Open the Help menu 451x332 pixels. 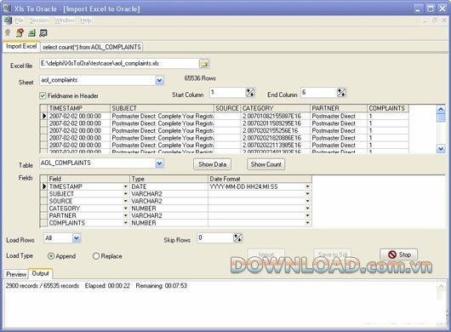[86, 20]
